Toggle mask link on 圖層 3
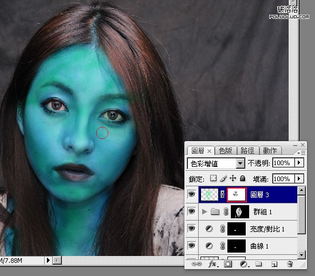Screen dimensions: 315x276 click(222, 194)
